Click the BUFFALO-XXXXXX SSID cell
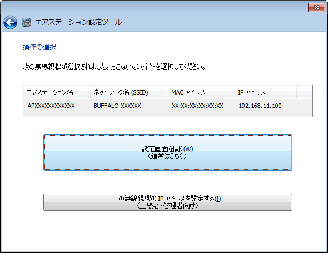 pyautogui.click(x=117, y=106)
